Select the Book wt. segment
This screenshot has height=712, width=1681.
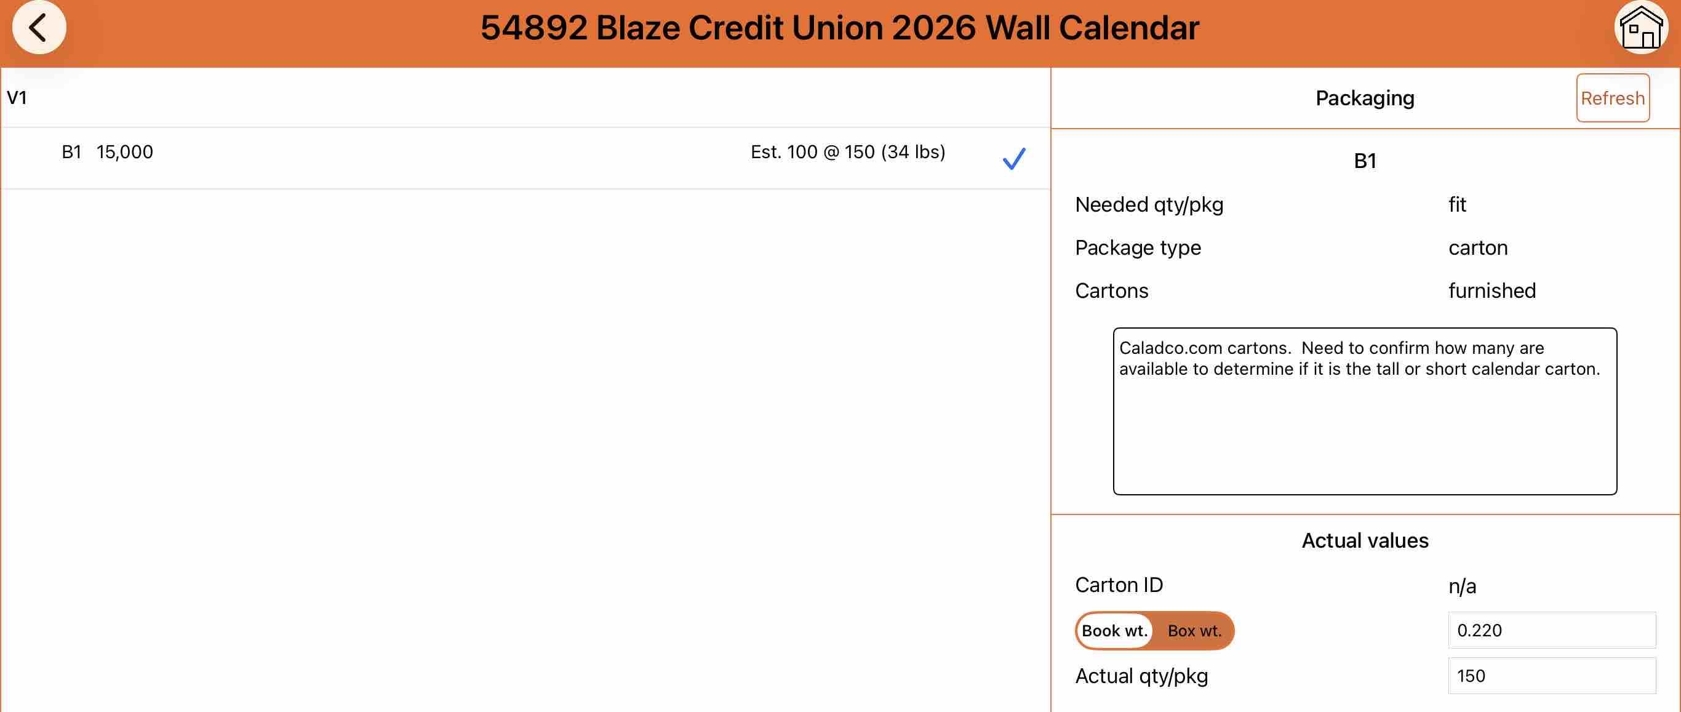pyautogui.click(x=1114, y=631)
